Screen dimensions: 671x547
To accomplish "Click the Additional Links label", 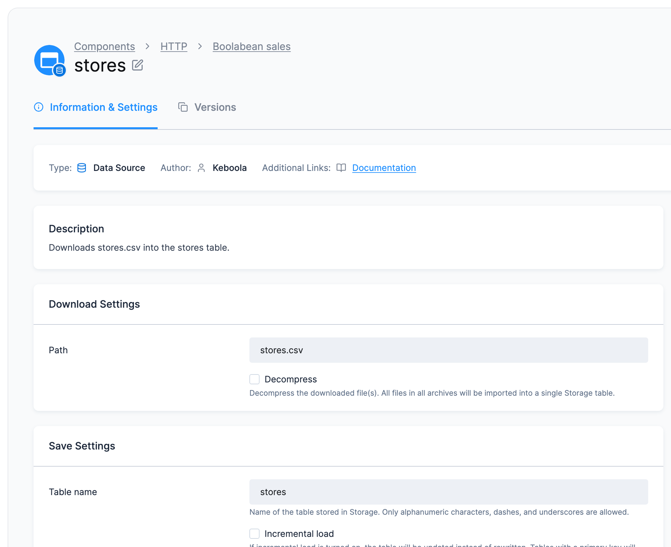I will click(296, 168).
